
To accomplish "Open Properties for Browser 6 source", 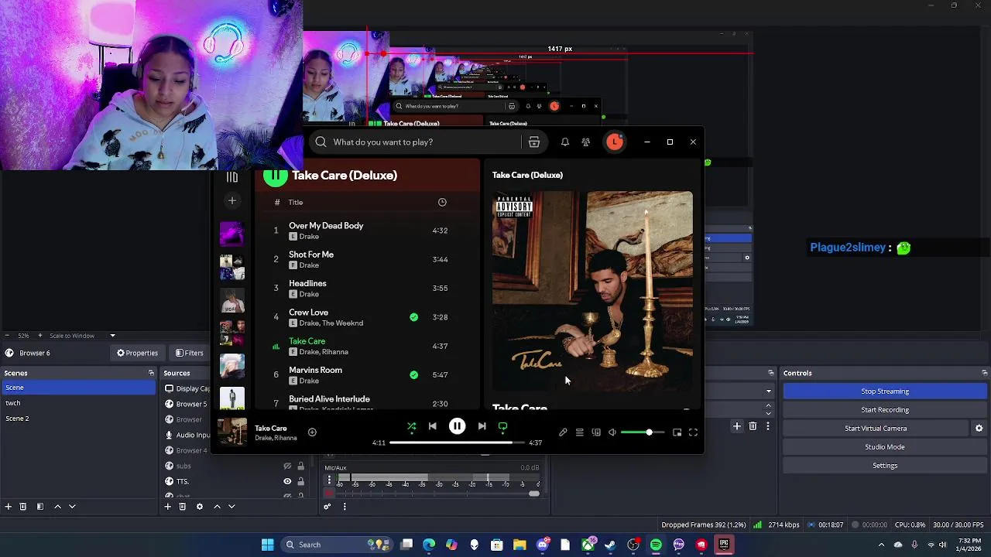I will tap(137, 353).
